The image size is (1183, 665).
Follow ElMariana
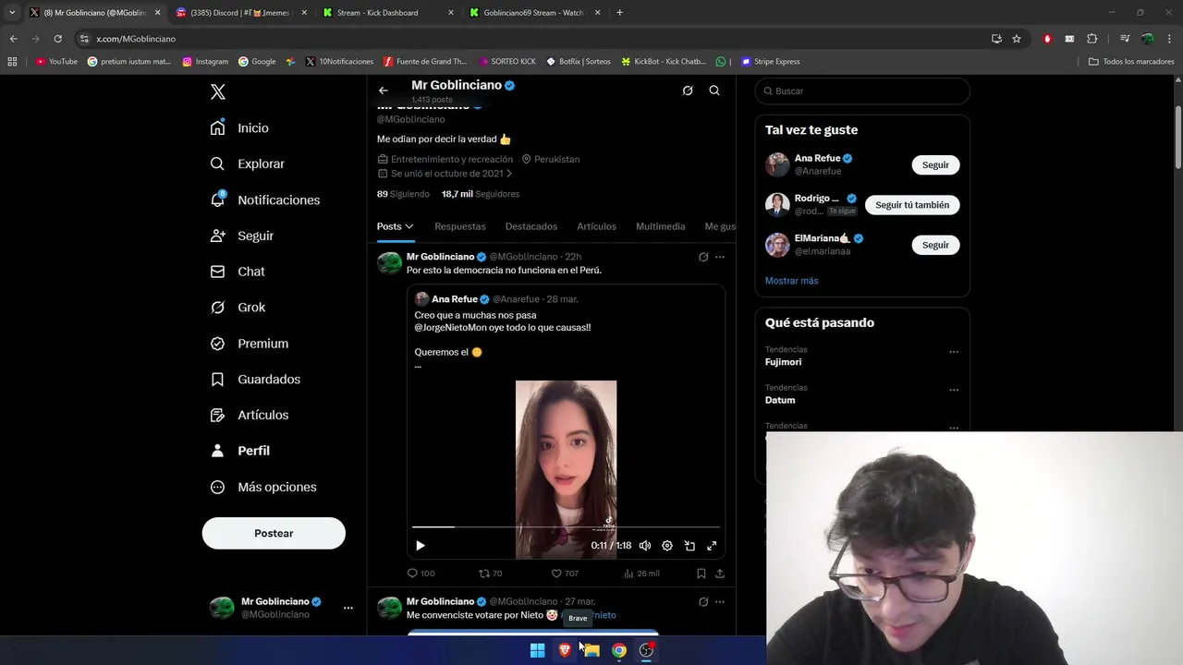[935, 245]
